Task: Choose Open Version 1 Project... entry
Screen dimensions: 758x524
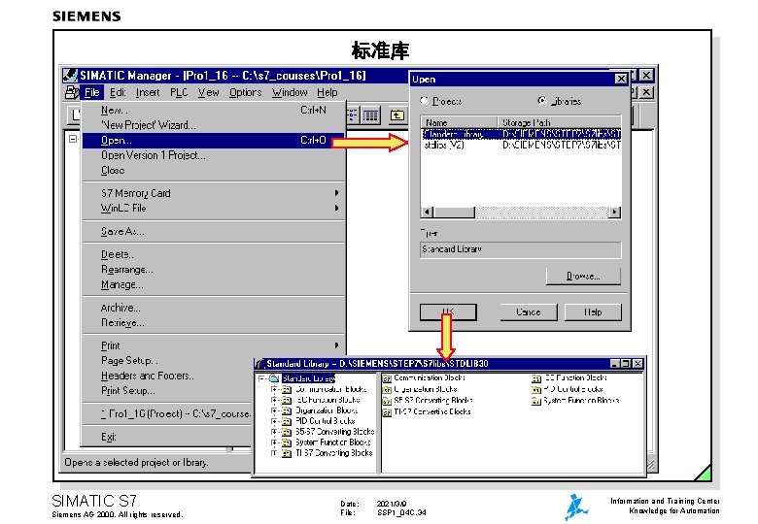Action: point(213,155)
